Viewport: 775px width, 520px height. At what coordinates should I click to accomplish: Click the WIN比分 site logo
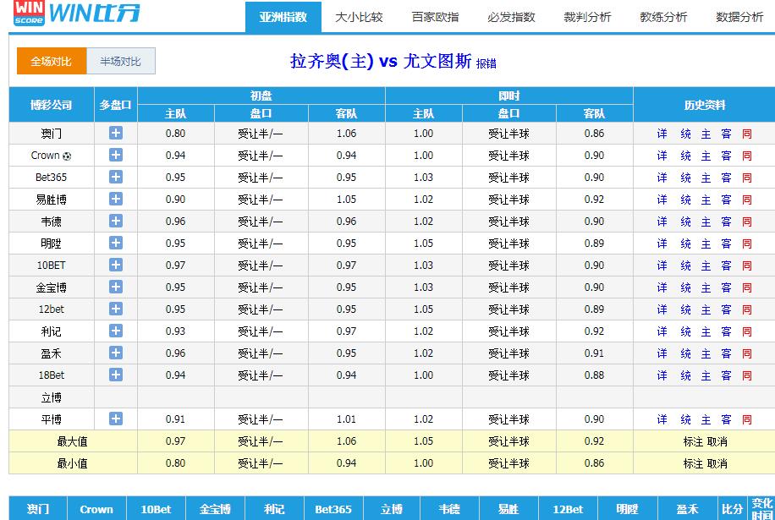pyautogui.click(x=77, y=14)
